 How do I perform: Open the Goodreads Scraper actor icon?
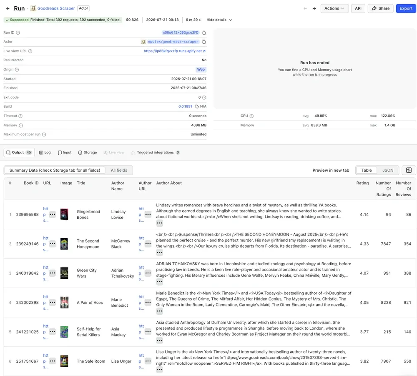tap(33, 8)
